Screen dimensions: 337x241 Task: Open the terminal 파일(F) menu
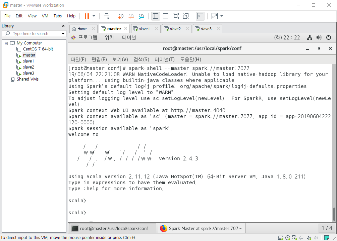coord(78,59)
